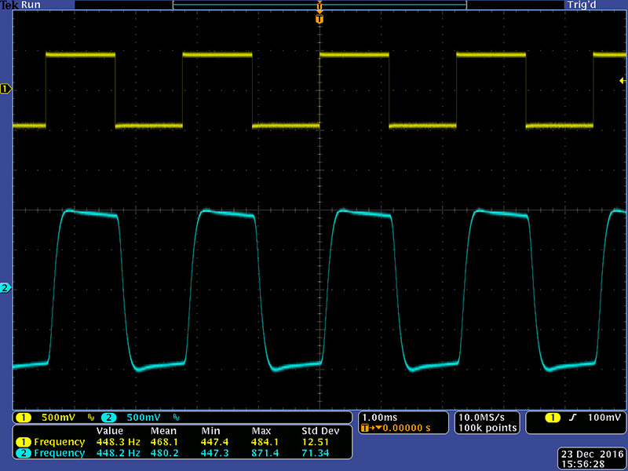
Task: Select the orange trigger position T marker
Action: [x=319, y=18]
